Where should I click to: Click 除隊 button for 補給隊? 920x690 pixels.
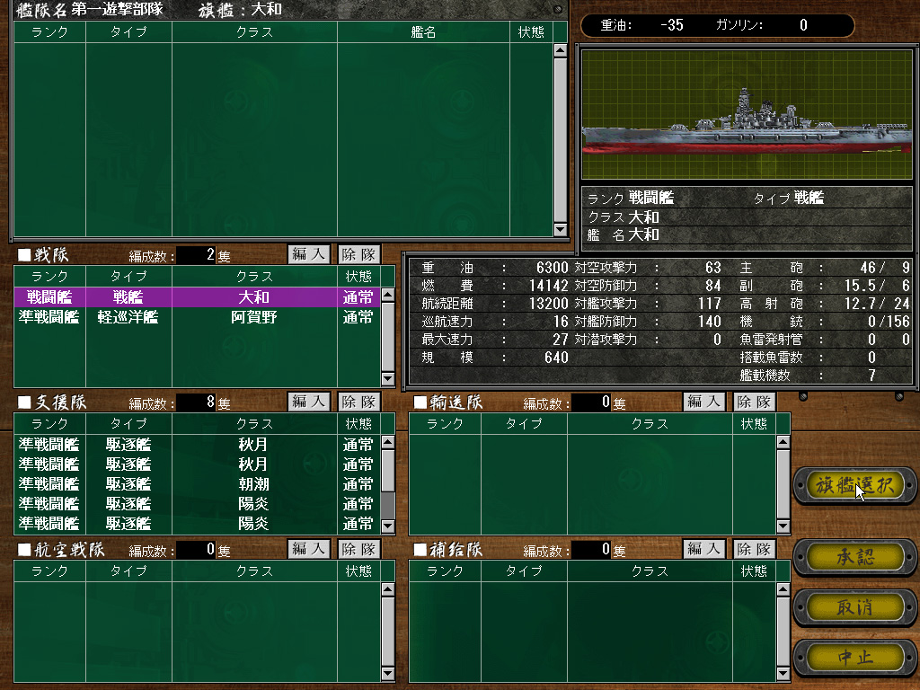(755, 549)
